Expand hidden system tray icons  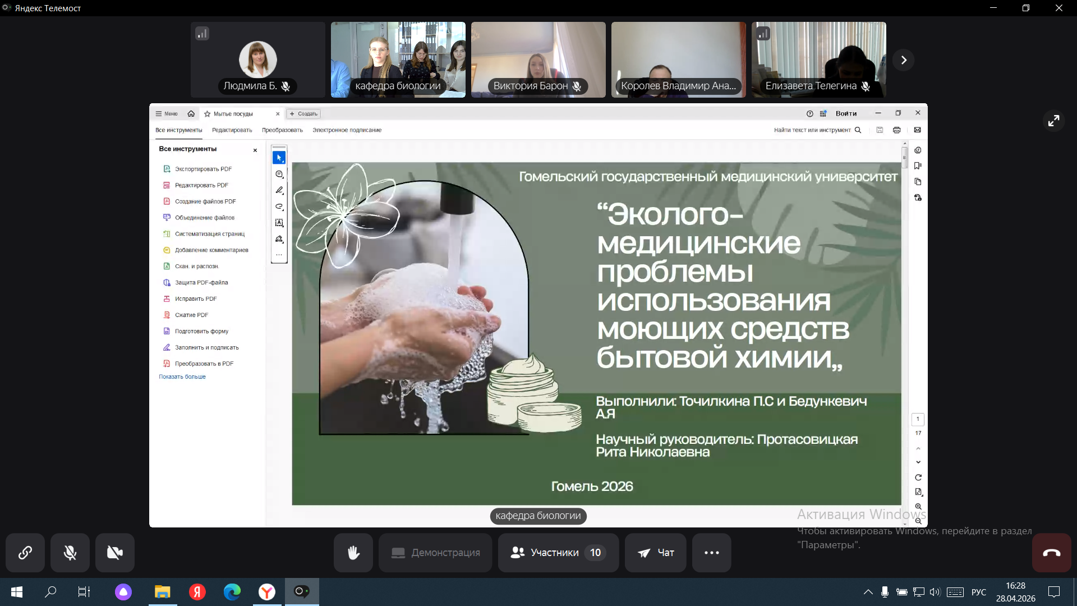click(x=868, y=592)
